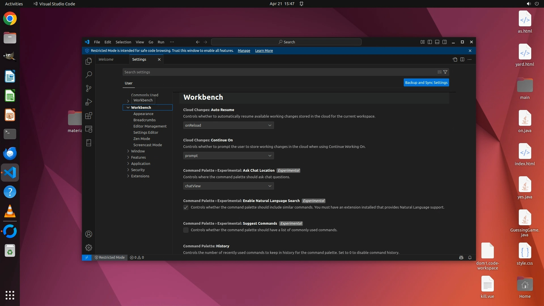Click the Learn More link

pos(264,51)
